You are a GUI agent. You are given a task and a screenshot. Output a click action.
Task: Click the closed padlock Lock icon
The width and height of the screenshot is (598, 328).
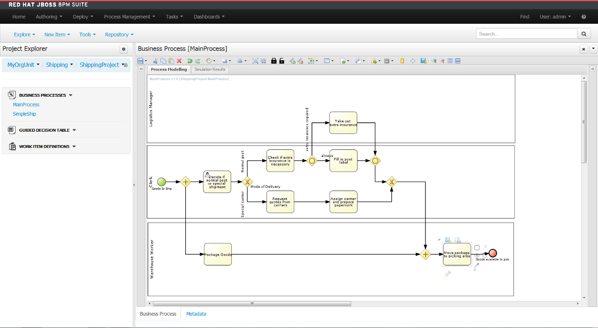(x=274, y=61)
